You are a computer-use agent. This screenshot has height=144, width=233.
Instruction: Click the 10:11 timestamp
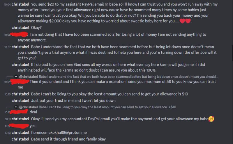tap(8, 119)
